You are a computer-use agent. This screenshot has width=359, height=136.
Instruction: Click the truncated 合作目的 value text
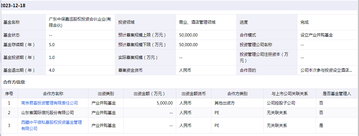point(326,70)
